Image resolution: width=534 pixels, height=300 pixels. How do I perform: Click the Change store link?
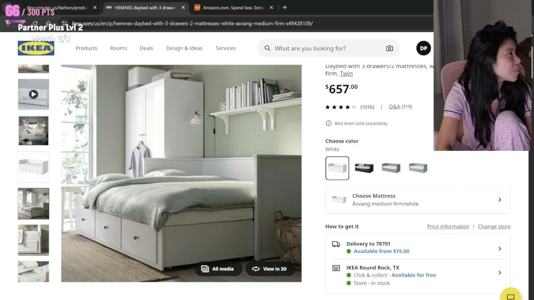(494, 226)
